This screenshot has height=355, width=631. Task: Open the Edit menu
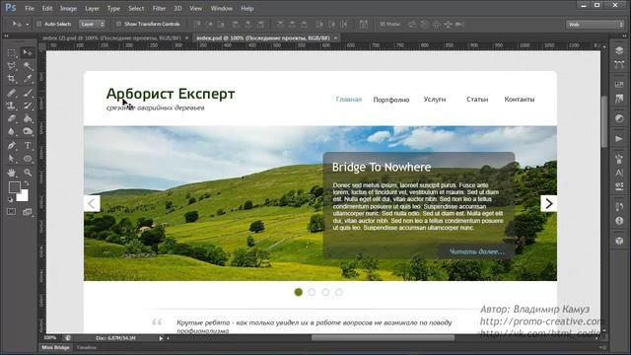pos(47,8)
